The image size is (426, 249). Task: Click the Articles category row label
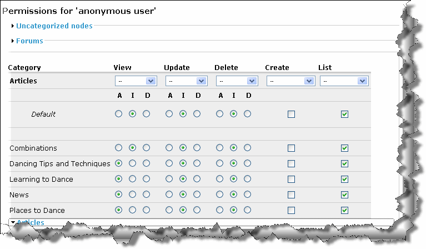coord(23,81)
